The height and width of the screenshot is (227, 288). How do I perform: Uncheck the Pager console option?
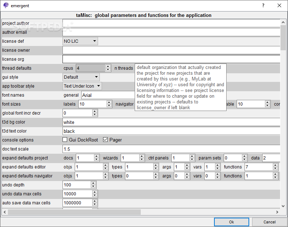point(106,140)
